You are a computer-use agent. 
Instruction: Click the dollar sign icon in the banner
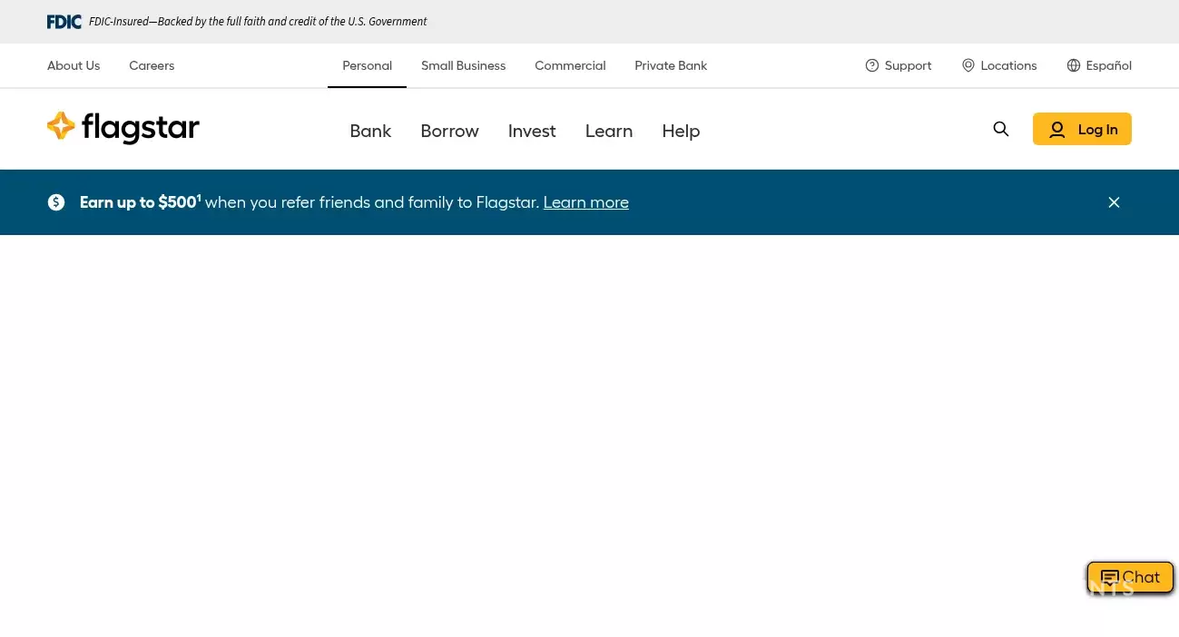click(x=56, y=201)
